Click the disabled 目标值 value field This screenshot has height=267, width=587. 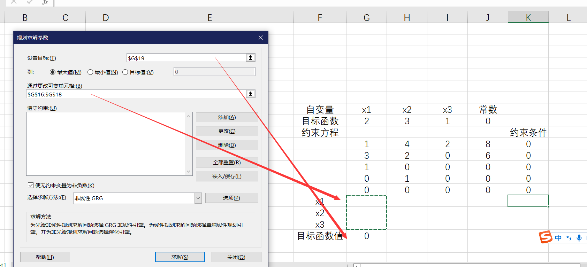coord(214,72)
